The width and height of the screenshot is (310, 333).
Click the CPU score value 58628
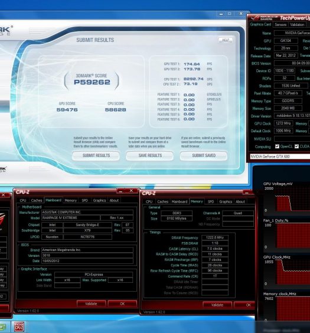click(116, 110)
